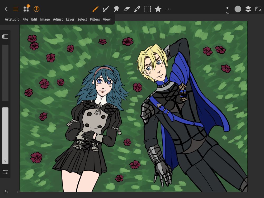264x198 pixels.
Task: Expand more tools with ellipsis
Action: pyautogui.click(x=168, y=9)
